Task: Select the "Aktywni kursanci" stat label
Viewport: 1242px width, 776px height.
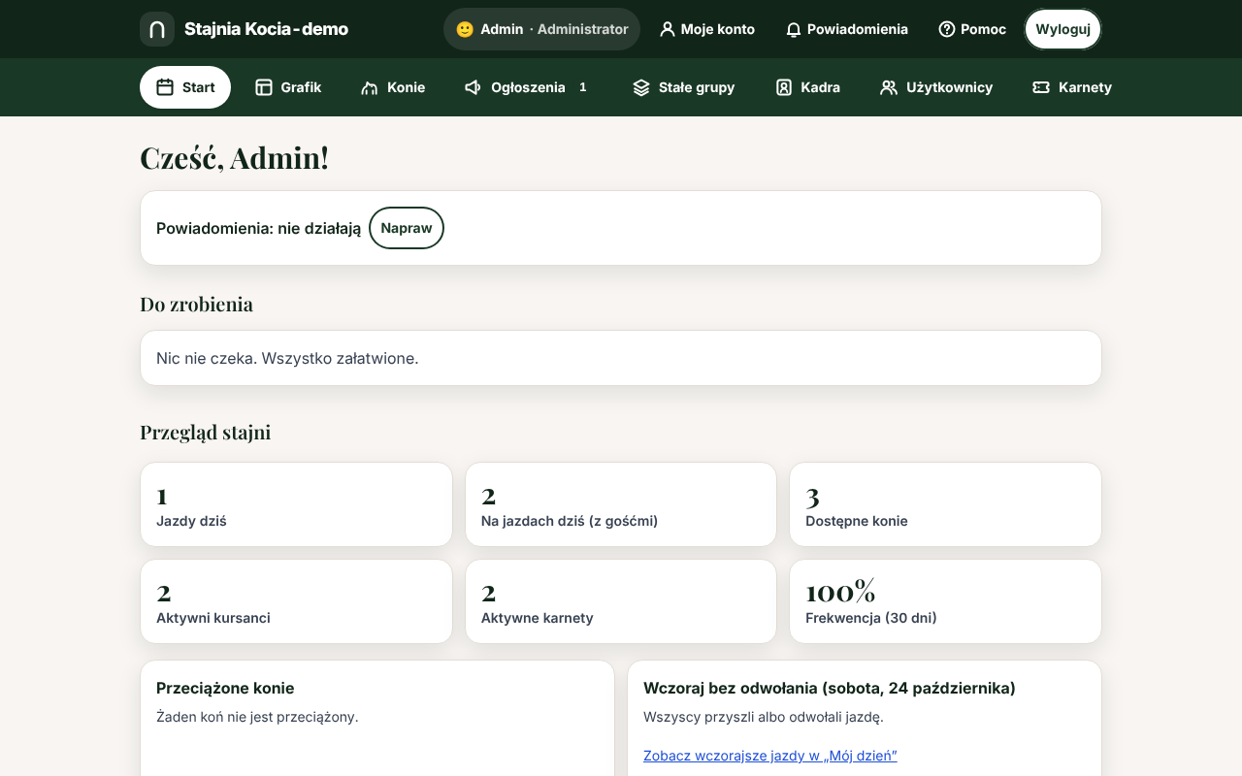Action: tap(213, 618)
